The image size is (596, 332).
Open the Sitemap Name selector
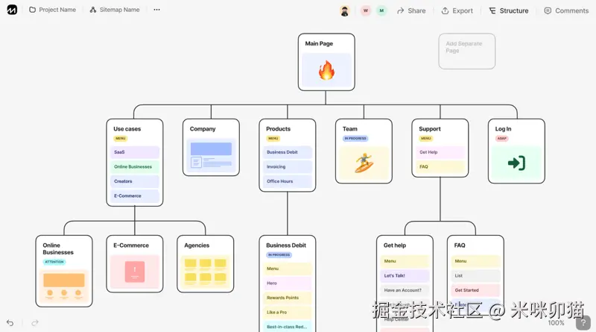tap(115, 10)
